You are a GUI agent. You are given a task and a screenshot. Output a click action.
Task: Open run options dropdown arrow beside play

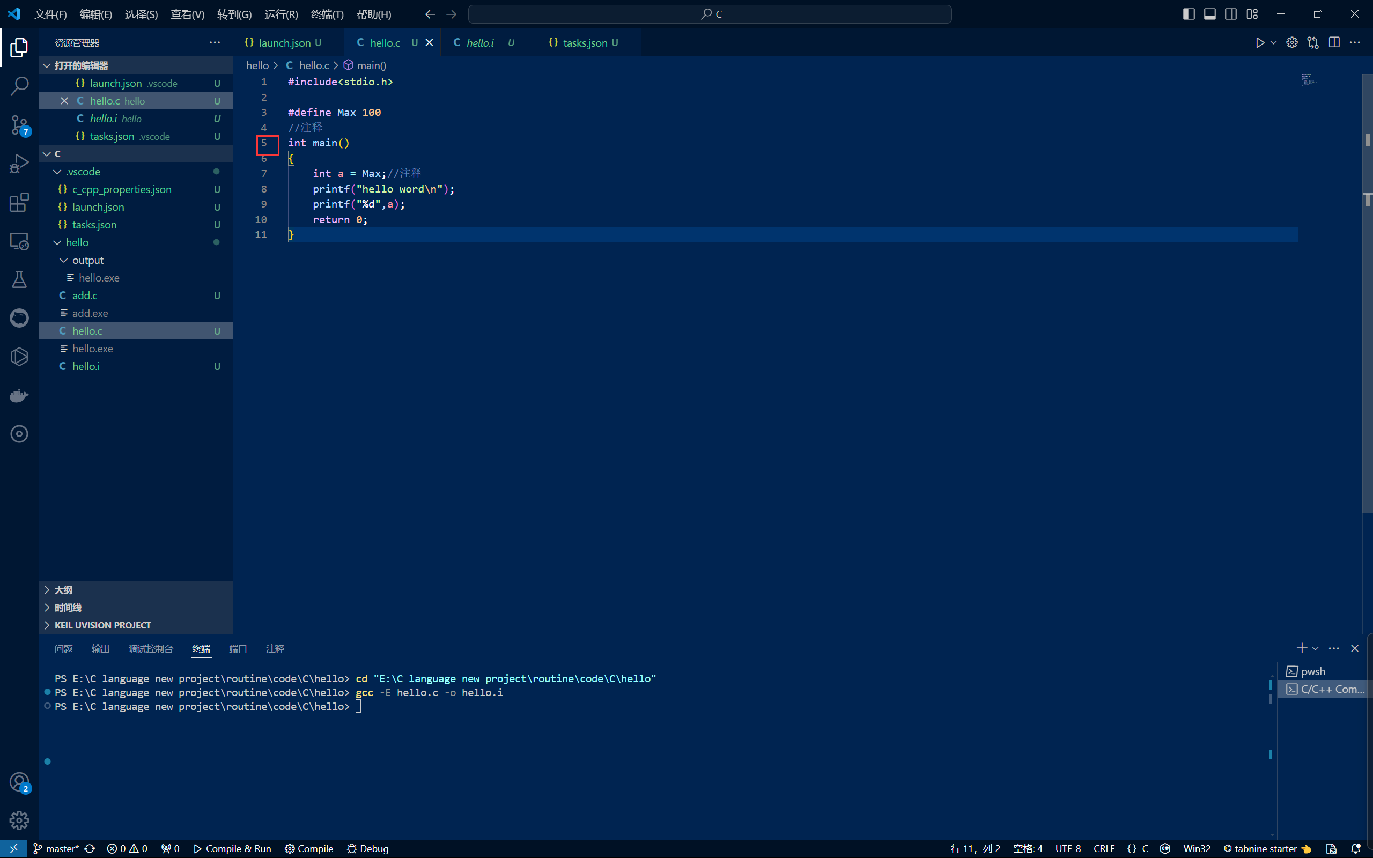[1273, 42]
